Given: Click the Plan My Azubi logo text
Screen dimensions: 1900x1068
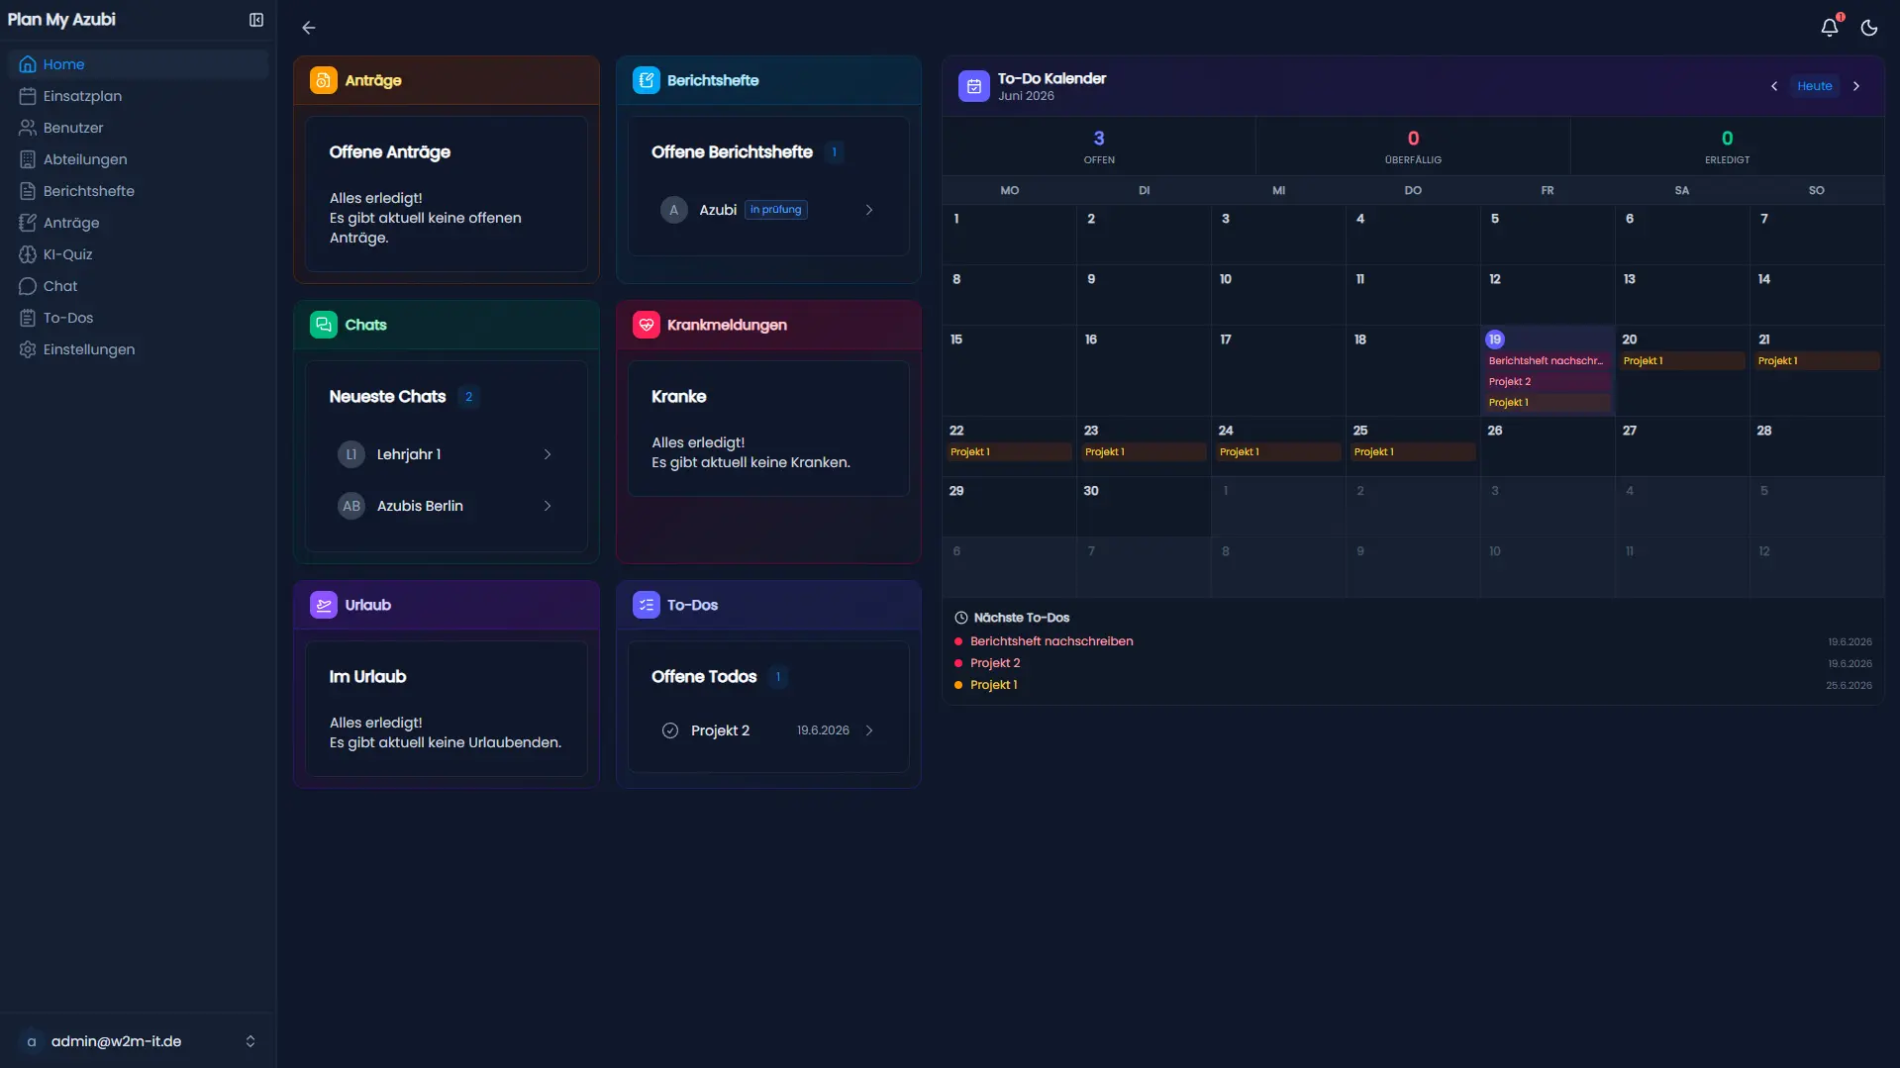Looking at the screenshot, I should 61,20.
